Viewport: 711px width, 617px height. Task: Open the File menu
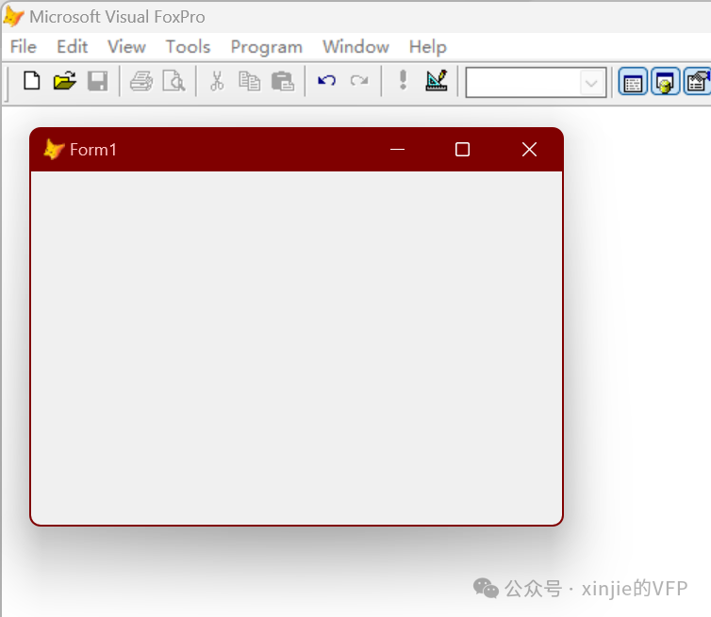click(x=24, y=47)
